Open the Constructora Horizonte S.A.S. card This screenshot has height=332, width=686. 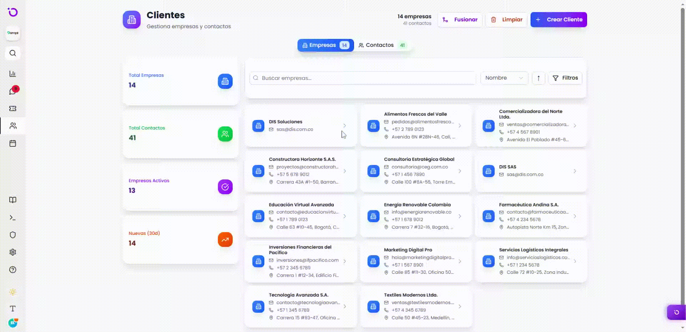coord(301,171)
